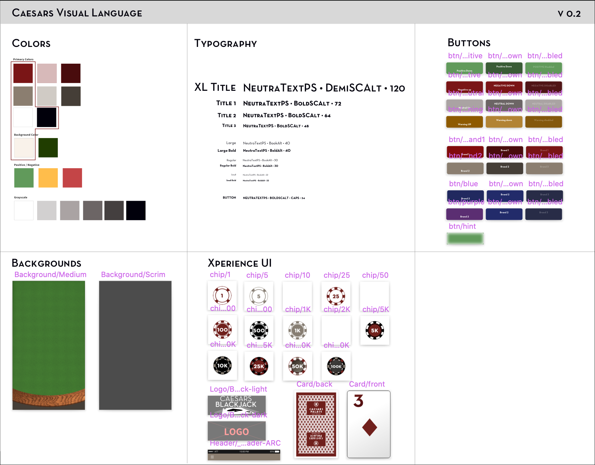Image resolution: width=595 pixels, height=465 pixels.
Task: Select the 100K poker chip
Action: click(x=336, y=366)
